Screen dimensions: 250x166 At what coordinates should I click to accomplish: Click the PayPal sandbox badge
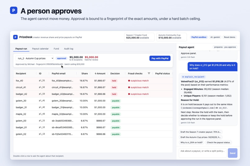[x=199, y=37]
